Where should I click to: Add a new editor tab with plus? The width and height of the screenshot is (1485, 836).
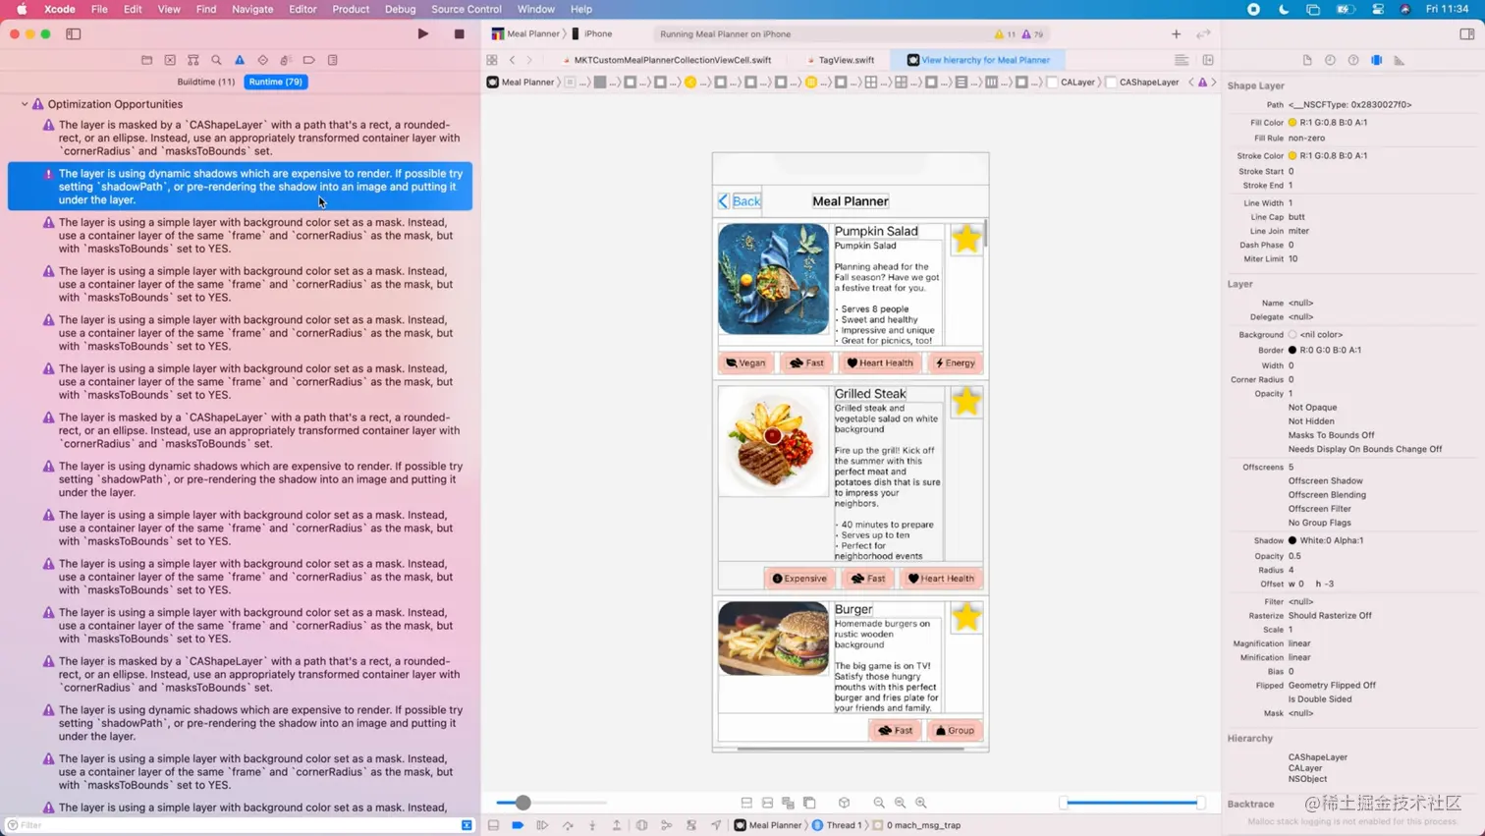1176,33
